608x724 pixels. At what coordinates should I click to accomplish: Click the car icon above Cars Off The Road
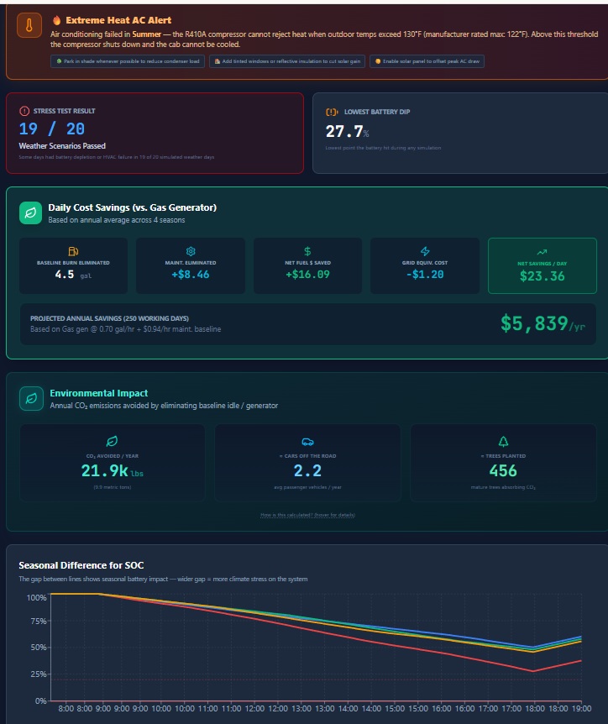[x=307, y=442]
